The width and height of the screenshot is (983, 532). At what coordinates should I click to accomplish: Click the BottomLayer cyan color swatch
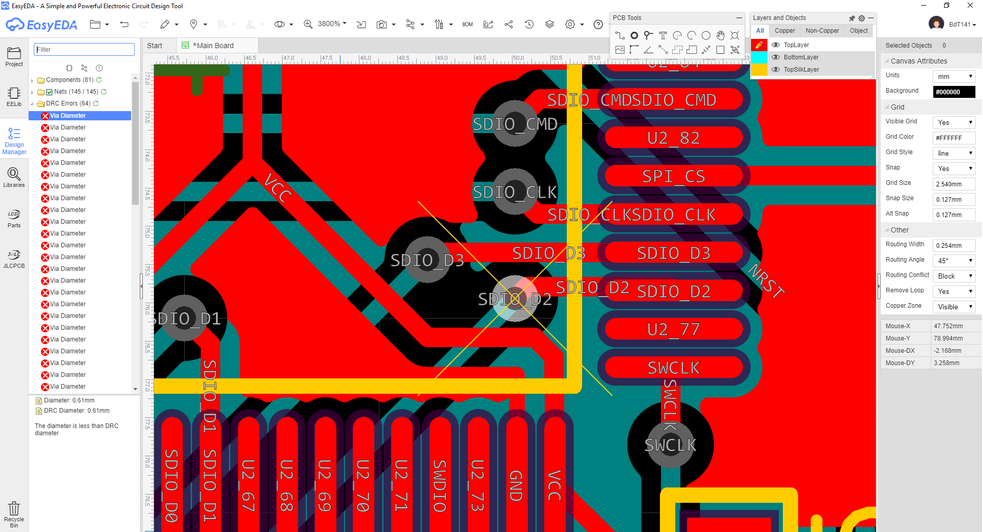click(x=759, y=57)
